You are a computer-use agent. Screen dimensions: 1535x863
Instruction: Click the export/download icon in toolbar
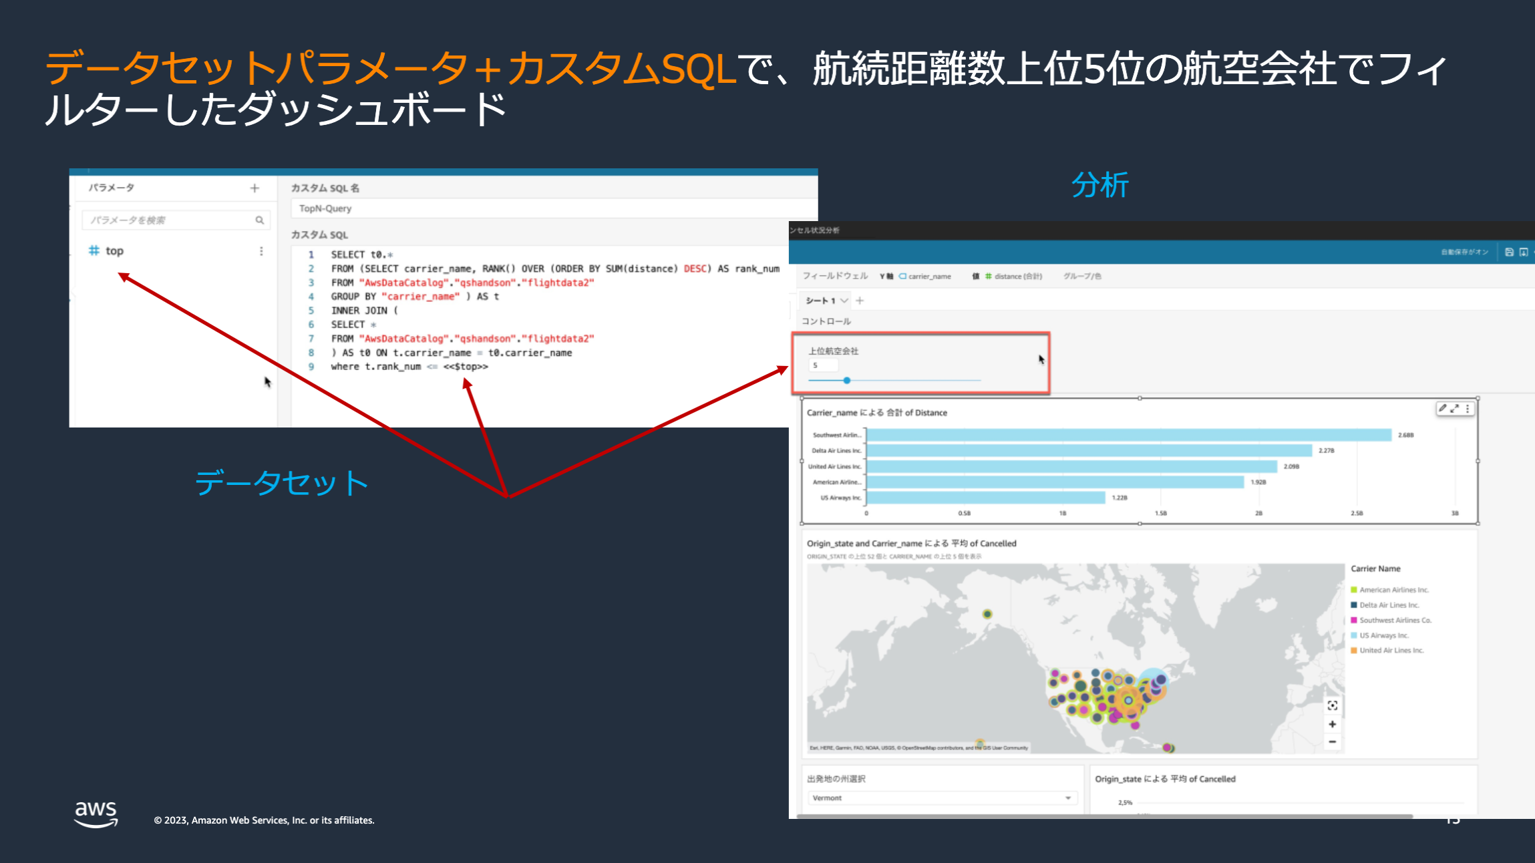(x=1523, y=252)
